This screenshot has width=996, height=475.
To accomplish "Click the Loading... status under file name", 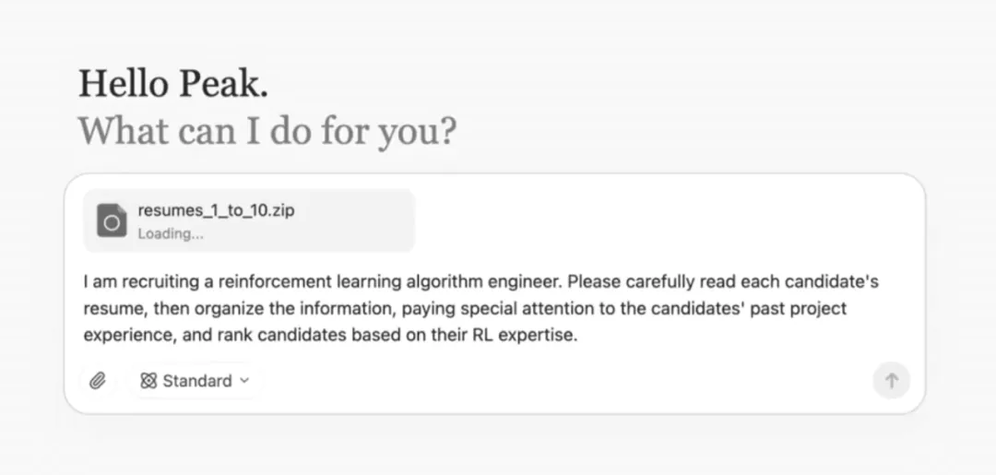I will [x=171, y=233].
